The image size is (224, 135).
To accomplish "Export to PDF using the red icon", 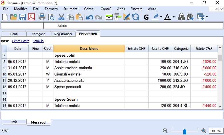I will (31, 17).
